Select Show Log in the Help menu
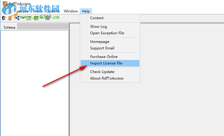224x136 pixels. pos(110,27)
